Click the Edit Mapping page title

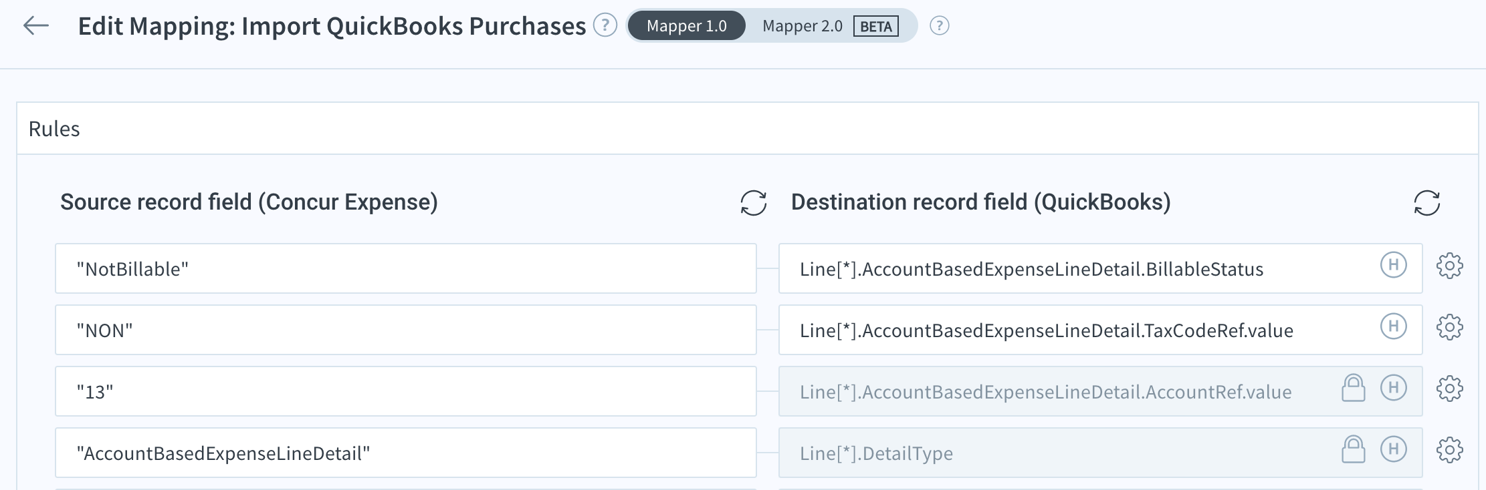pyautogui.click(x=332, y=26)
